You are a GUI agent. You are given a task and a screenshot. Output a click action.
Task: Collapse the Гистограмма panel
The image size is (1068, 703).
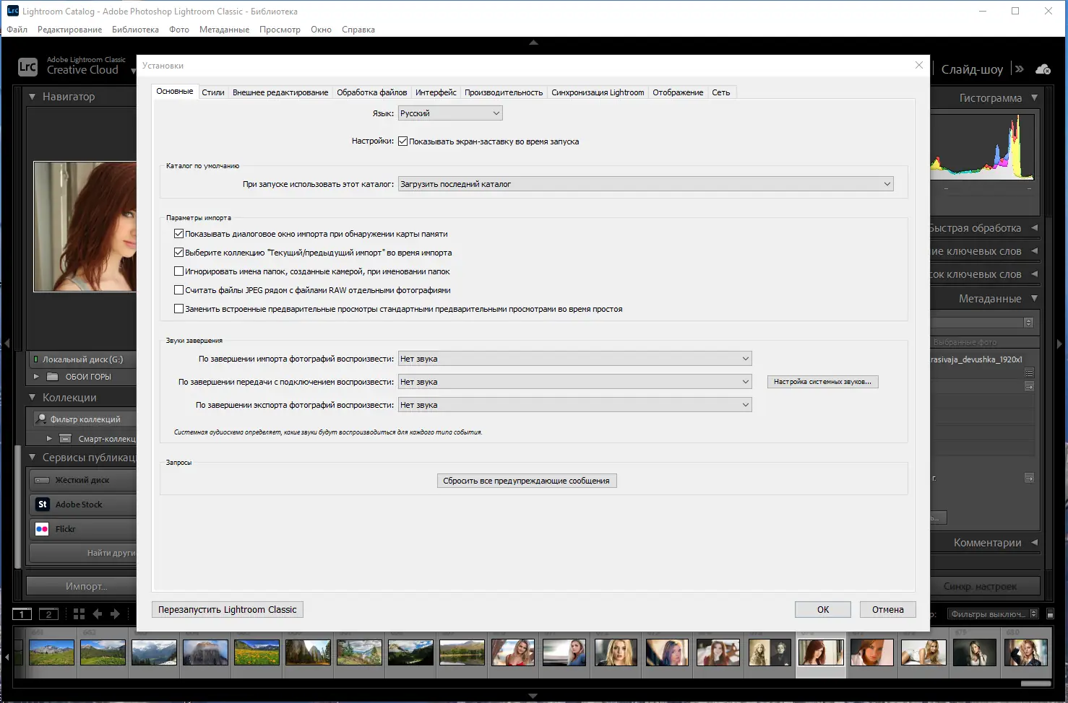click(1034, 98)
